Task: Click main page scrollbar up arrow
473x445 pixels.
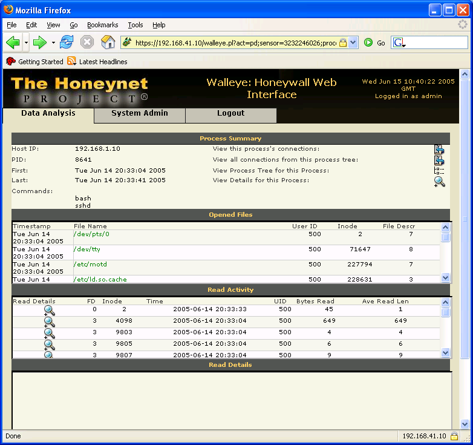Action: click(x=465, y=74)
